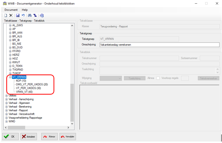Select Verhaal - Verzoekschrift in tree

coord(22,114)
